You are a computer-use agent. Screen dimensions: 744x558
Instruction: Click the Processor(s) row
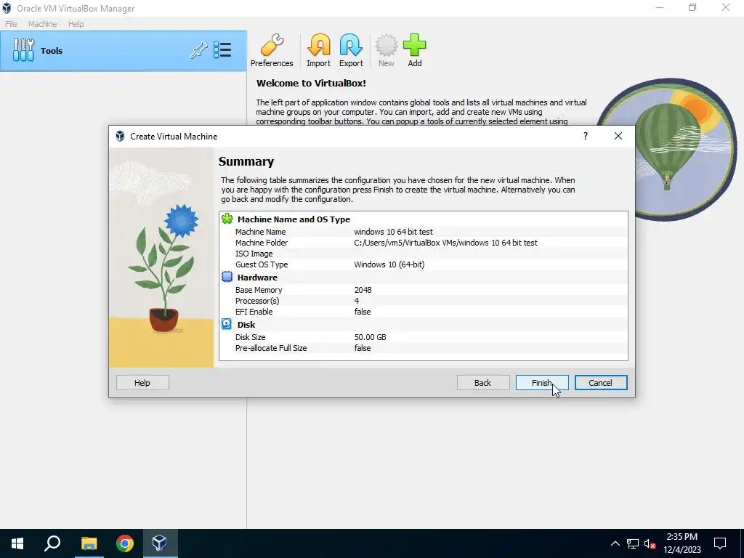[x=424, y=300]
